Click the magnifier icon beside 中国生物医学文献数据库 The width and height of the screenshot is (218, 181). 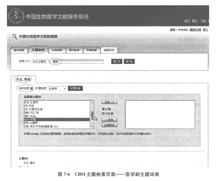pos(15,37)
